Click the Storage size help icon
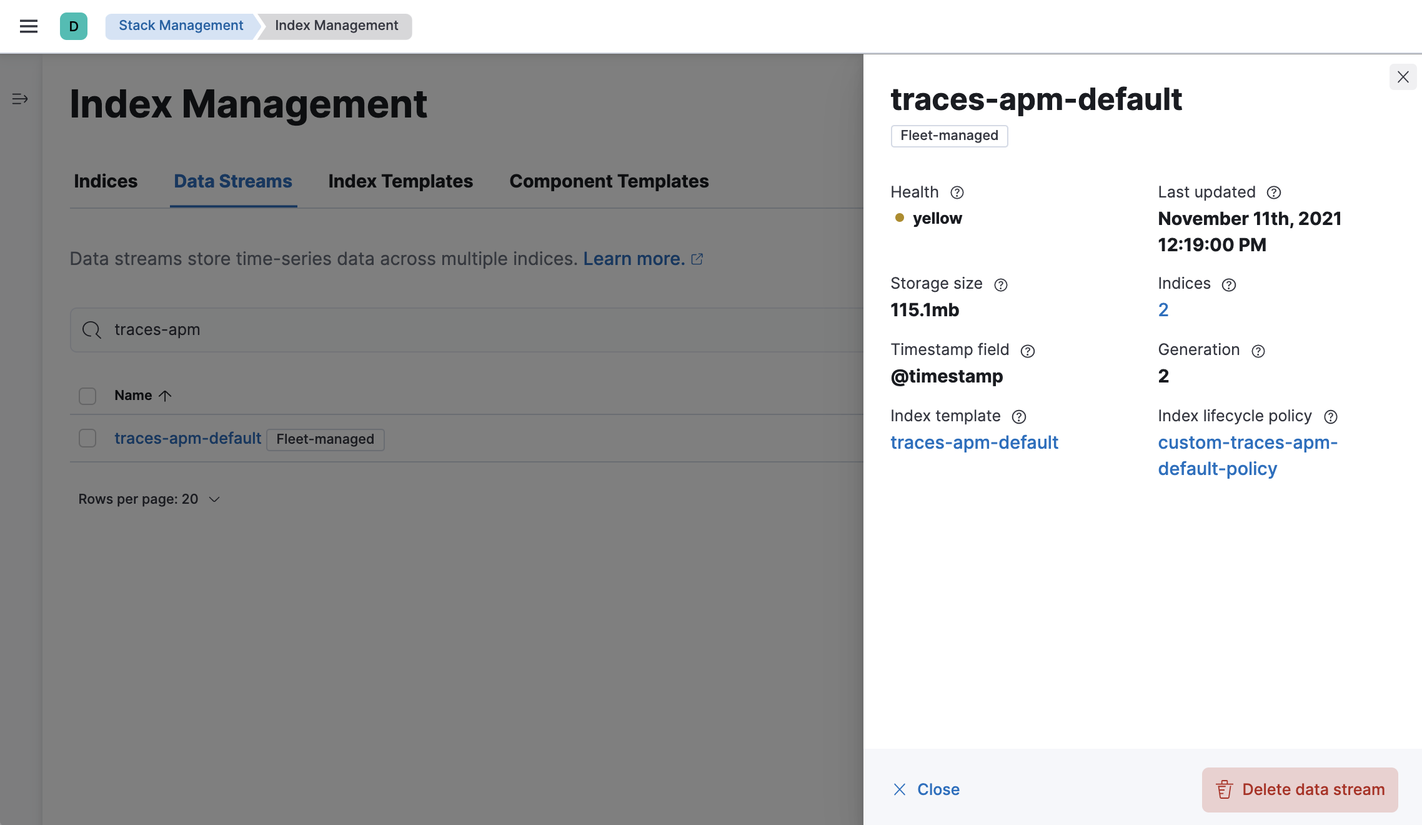The width and height of the screenshot is (1422, 825). 1002,285
